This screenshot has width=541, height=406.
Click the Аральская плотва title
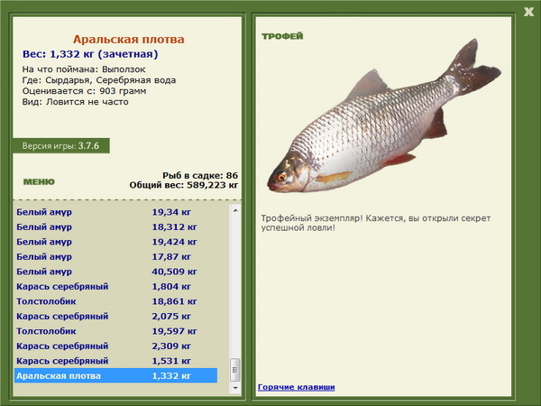pyautogui.click(x=128, y=40)
